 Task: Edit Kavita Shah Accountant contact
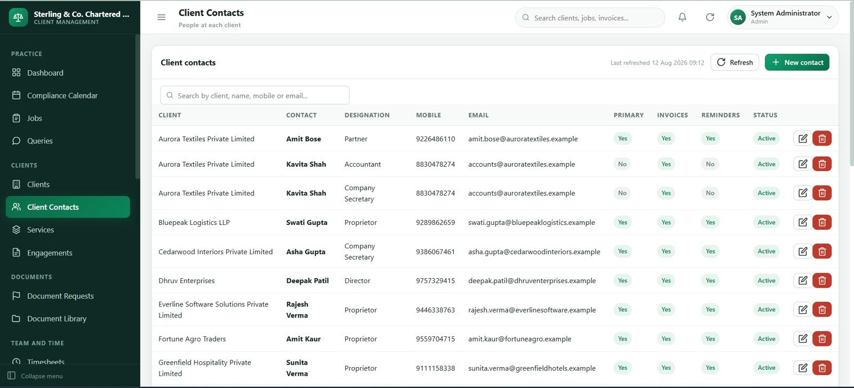[x=803, y=164]
